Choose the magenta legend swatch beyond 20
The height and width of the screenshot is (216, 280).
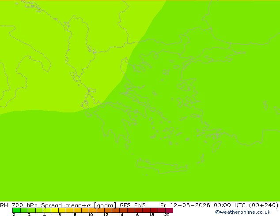(x=169, y=210)
